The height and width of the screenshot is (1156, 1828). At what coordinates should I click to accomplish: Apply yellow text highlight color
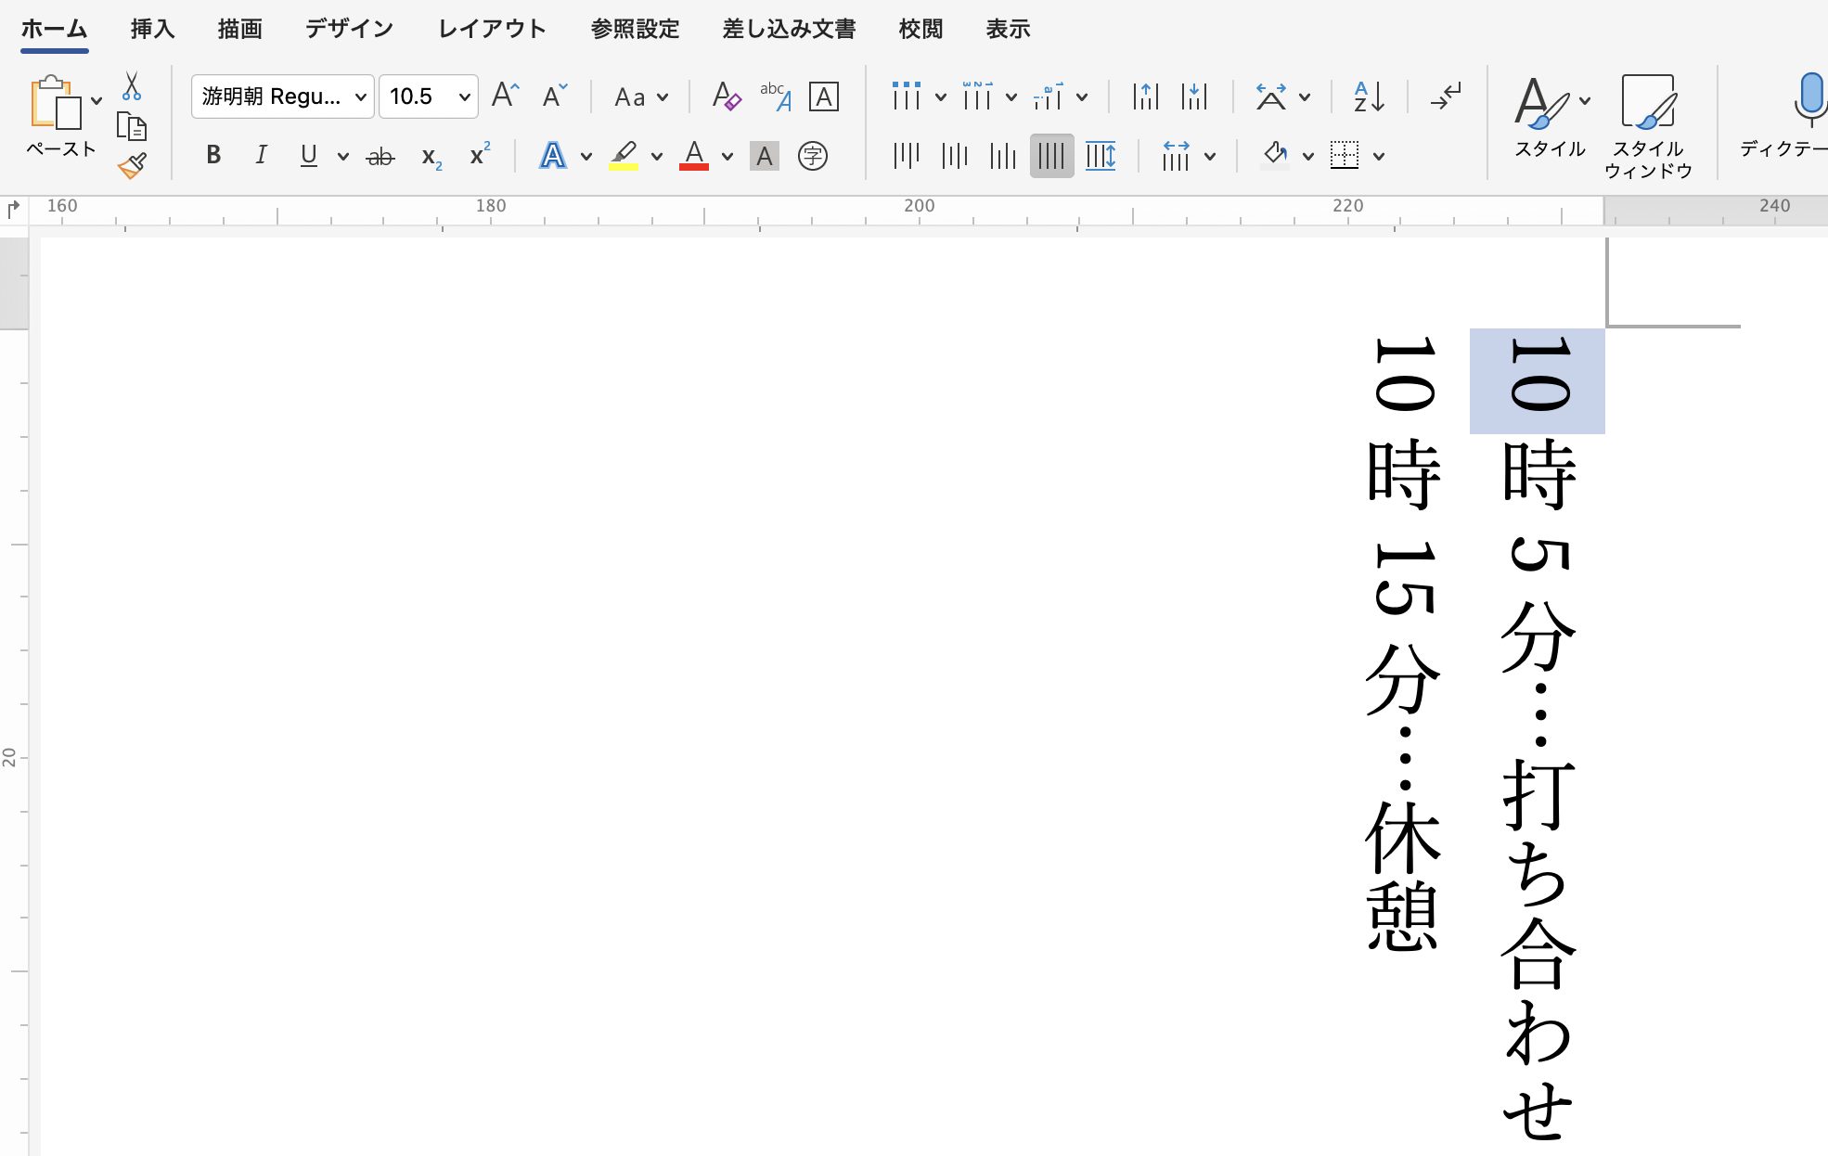[624, 156]
